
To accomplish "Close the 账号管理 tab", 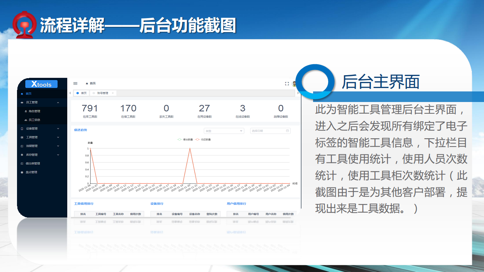I will click(112, 93).
